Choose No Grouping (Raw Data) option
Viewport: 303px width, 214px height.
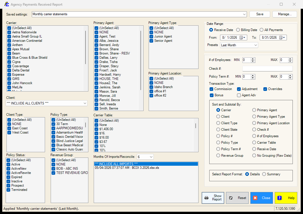pyautogui.click(x=254, y=156)
